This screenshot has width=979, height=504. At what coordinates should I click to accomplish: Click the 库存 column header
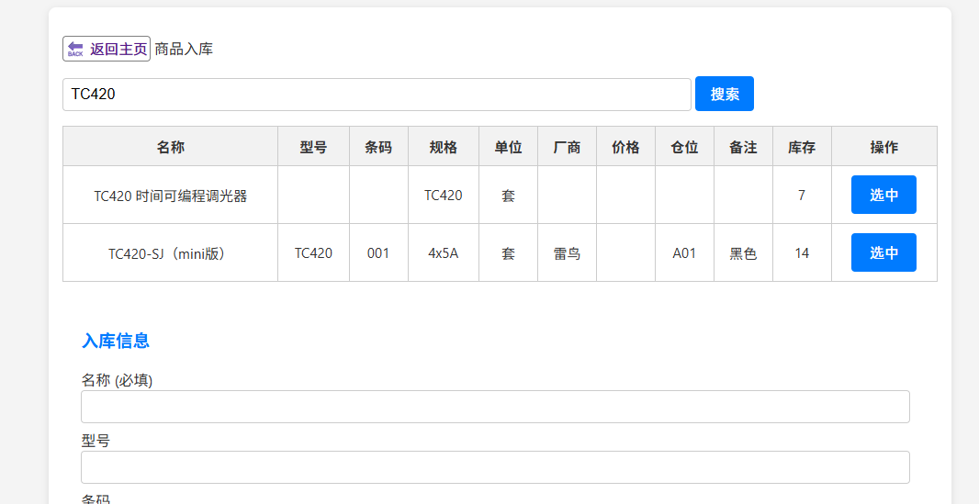pos(802,147)
